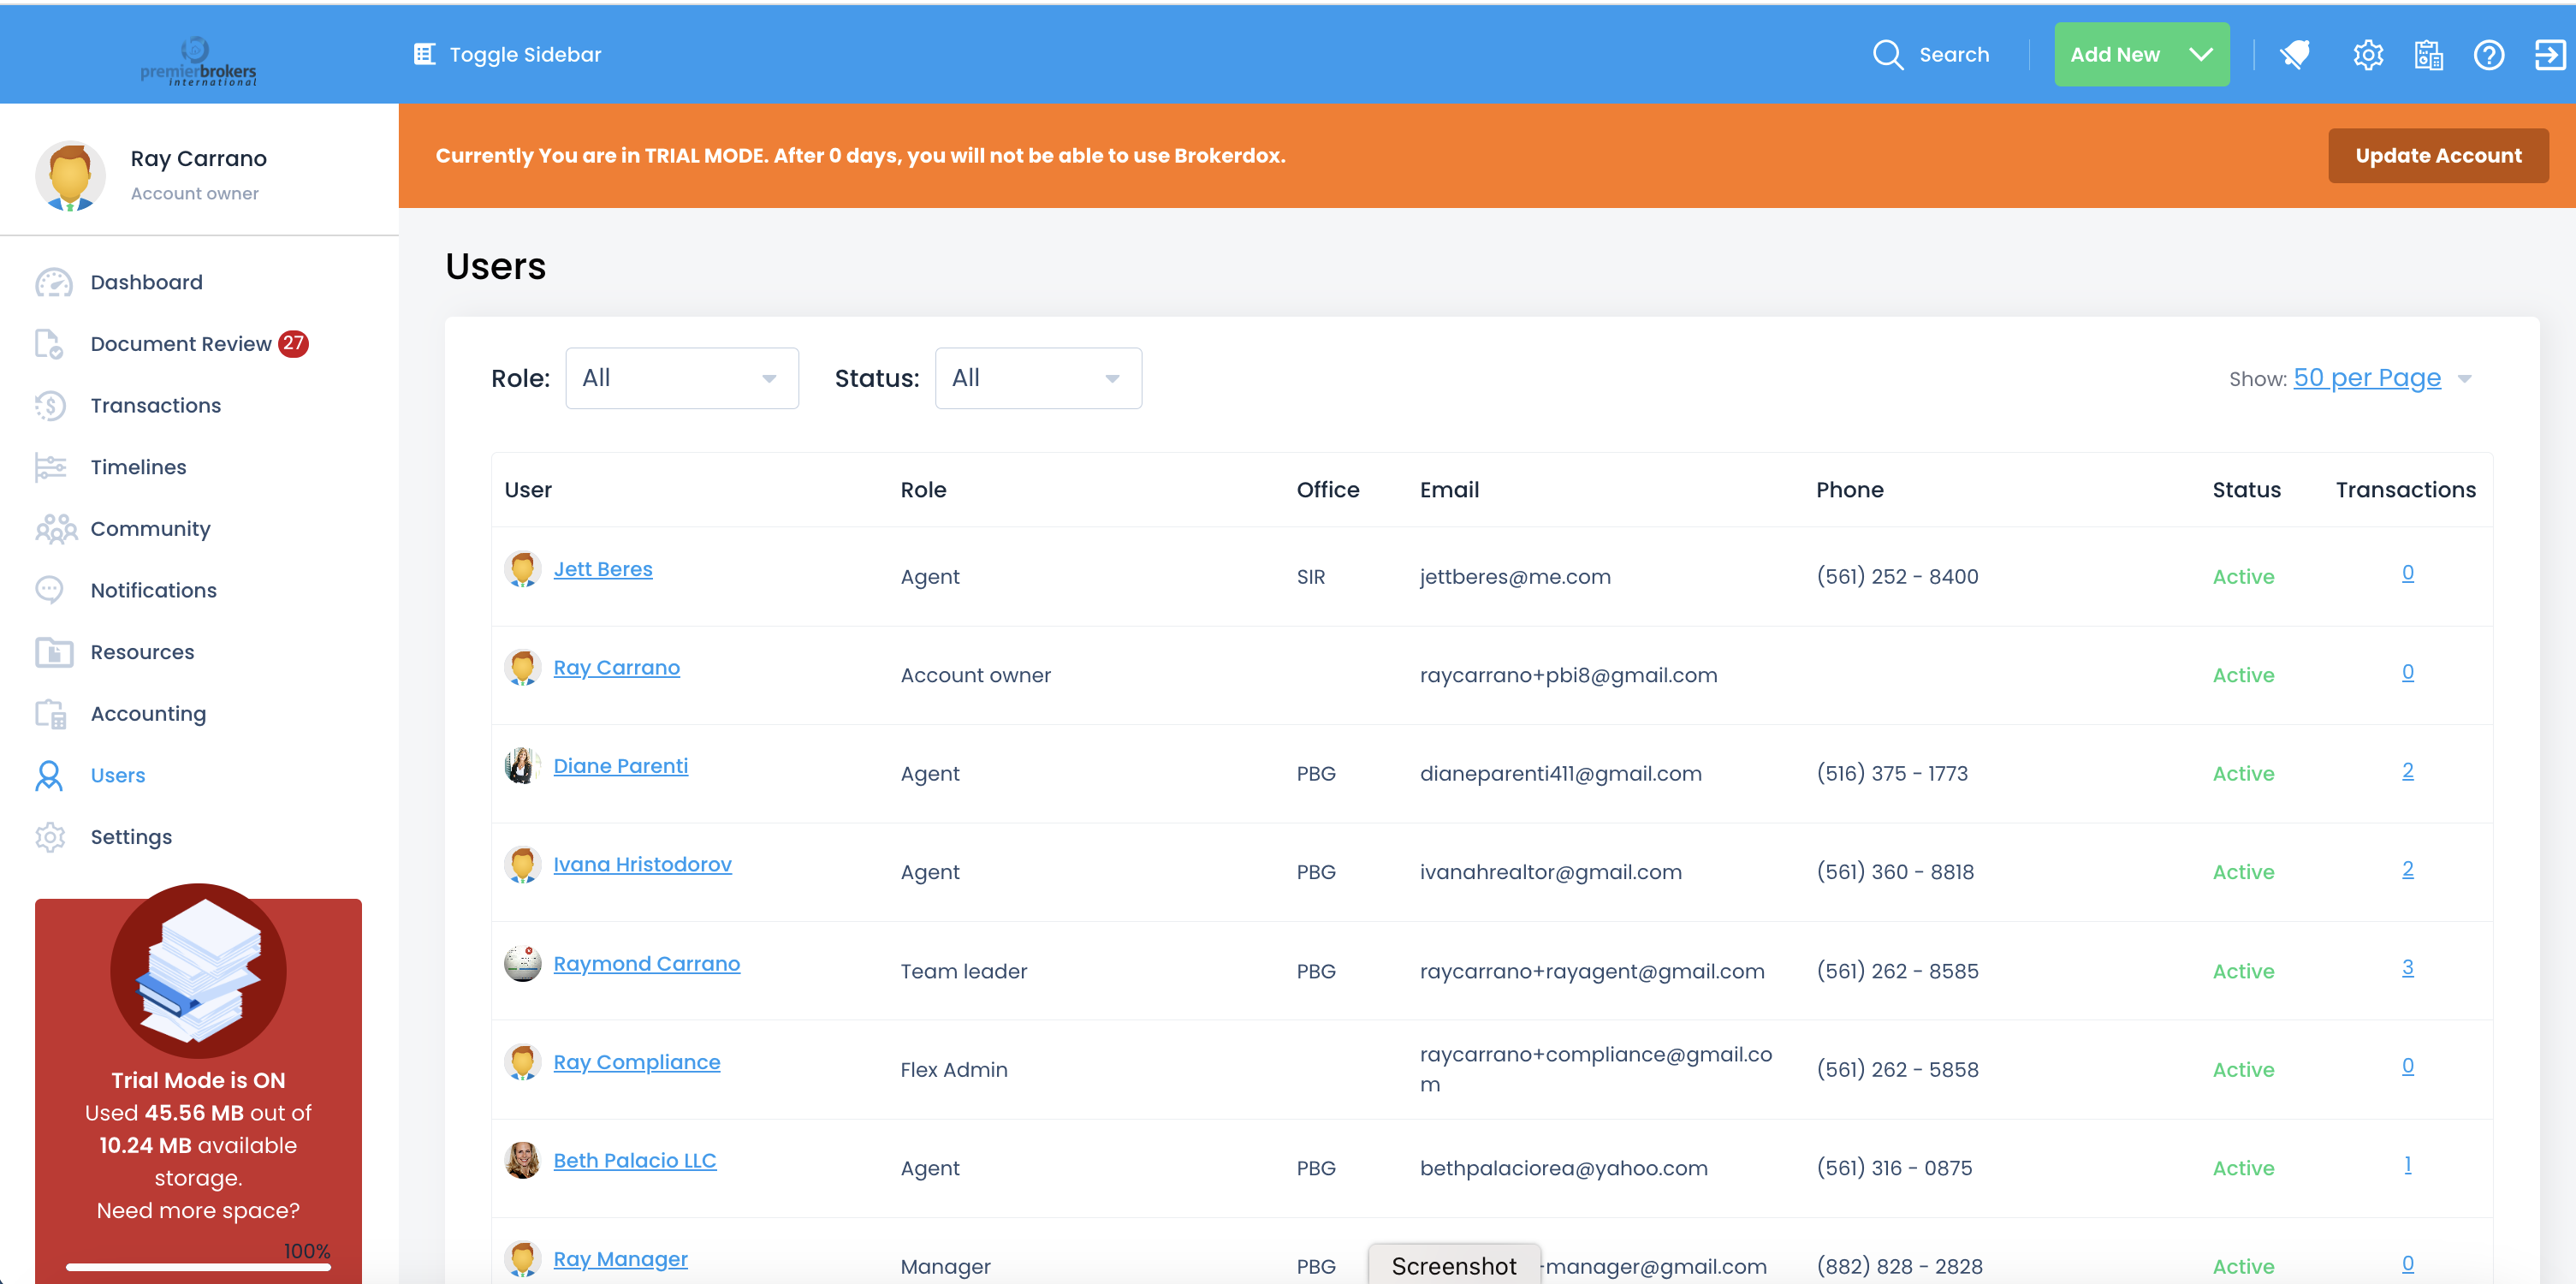Open Settings from the sidebar
The height and width of the screenshot is (1284, 2576).
click(x=131, y=837)
